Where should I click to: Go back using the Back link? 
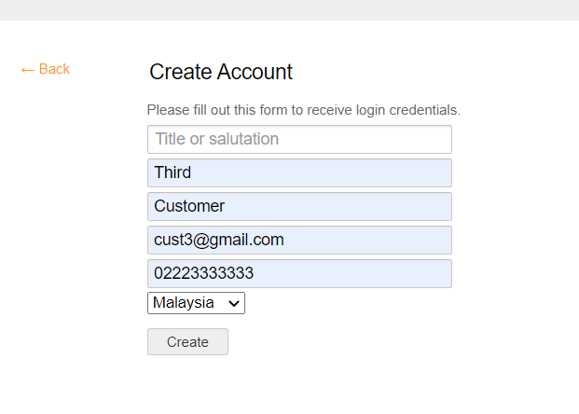pyautogui.click(x=46, y=69)
